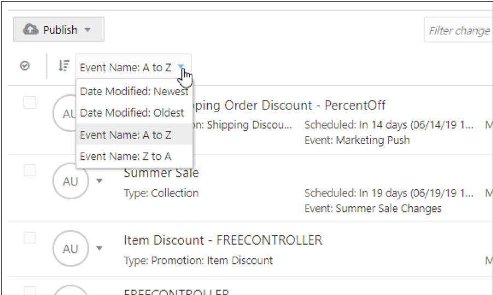Image resolution: width=493 pixels, height=295 pixels.
Task: Click the AU avatar for Summer Sale
Action: [x=70, y=181]
